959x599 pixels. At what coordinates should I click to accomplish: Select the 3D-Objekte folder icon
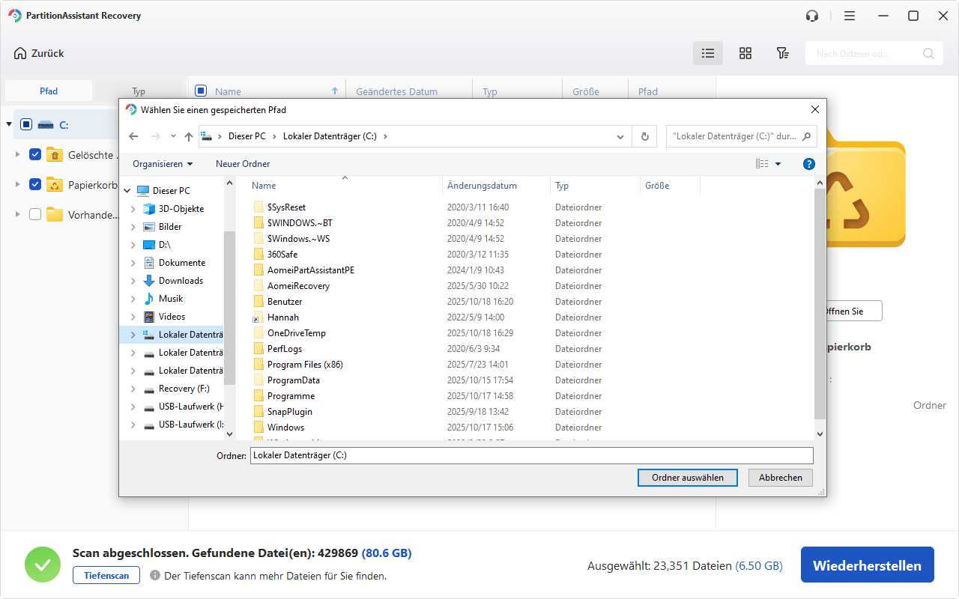tap(149, 209)
